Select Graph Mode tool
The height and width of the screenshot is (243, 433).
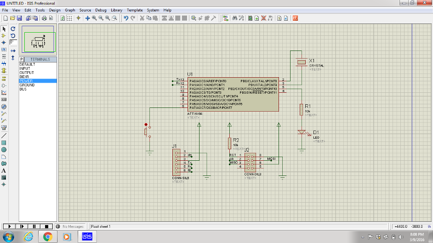pos(4,93)
